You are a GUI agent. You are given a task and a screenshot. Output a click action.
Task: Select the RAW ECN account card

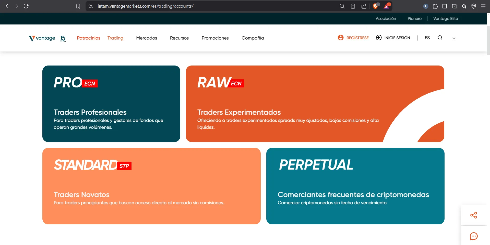click(315, 104)
